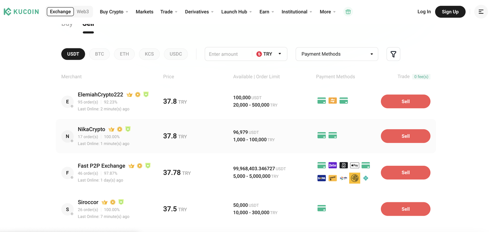Switch to Web3 mode

click(x=83, y=12)
